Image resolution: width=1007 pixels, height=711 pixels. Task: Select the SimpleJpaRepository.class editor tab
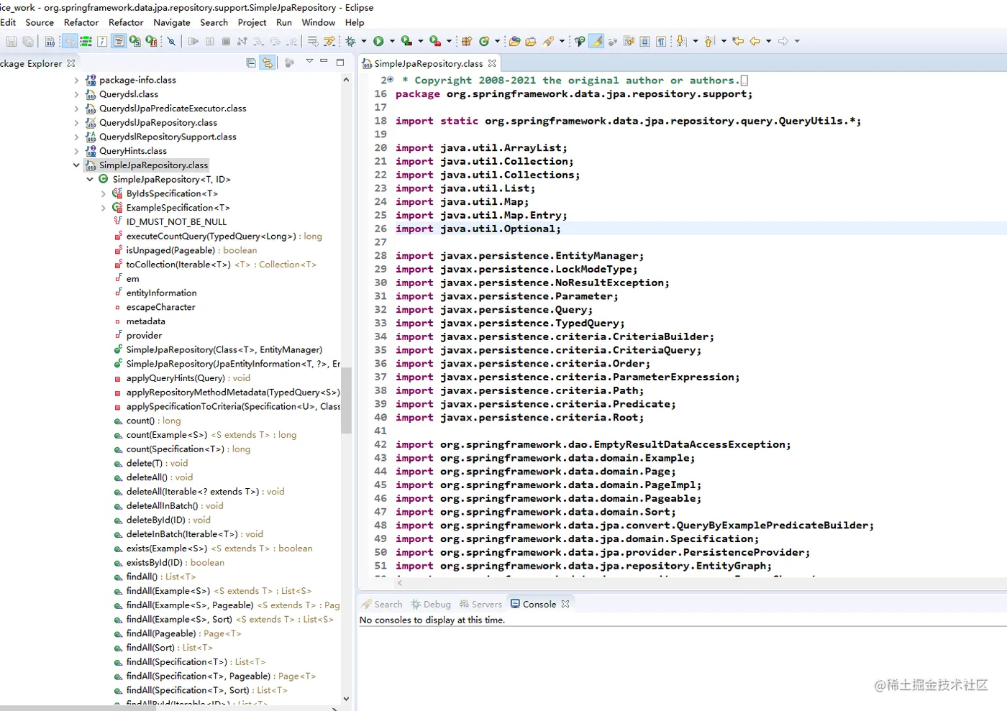point(428,64)
